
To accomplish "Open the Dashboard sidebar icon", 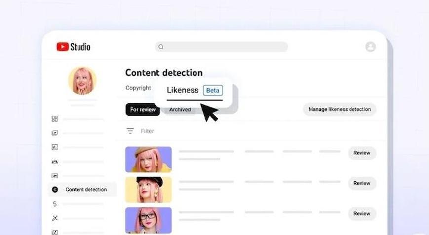I will 55,119.
